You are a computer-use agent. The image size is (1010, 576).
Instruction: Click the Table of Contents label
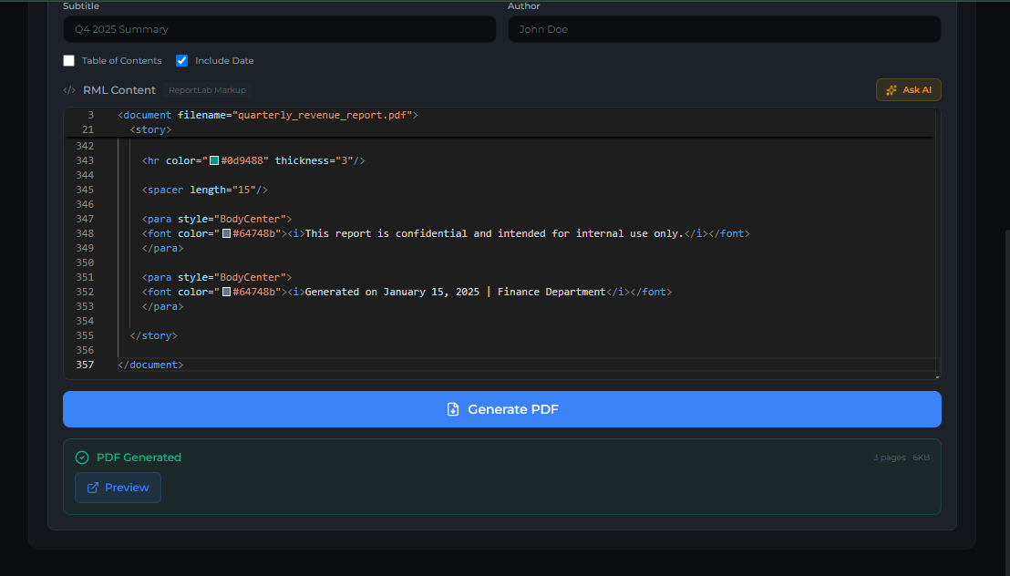point(122,60)
